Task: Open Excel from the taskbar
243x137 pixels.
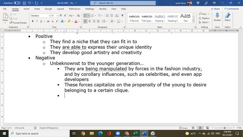Action: coord(136,134)
